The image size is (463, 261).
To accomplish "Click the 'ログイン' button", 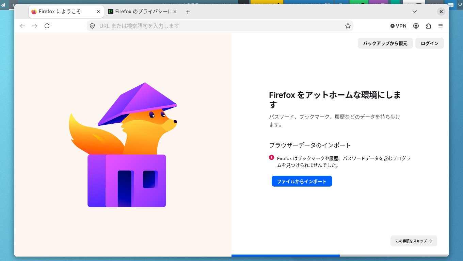I will [430, 43].
